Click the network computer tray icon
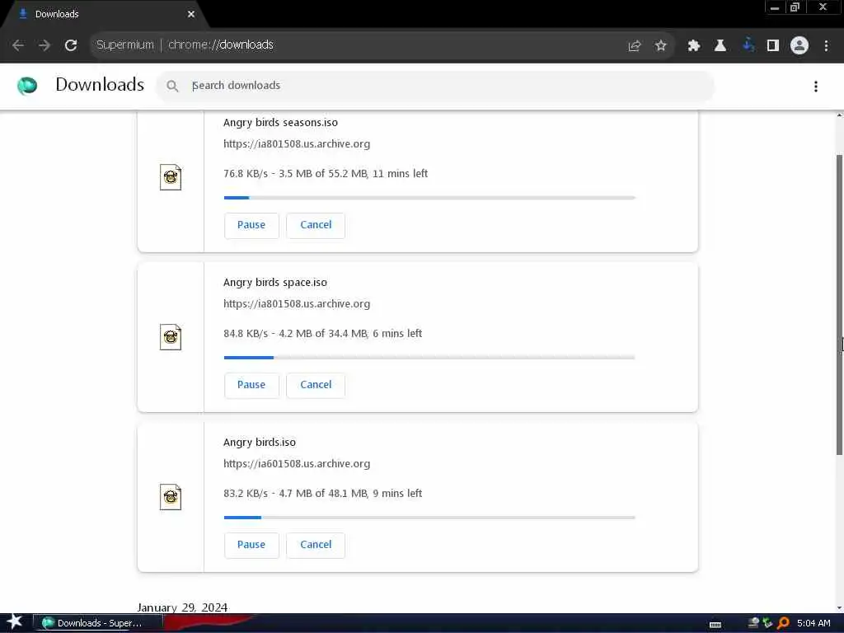Image resolution: width=844 pixels, height=633 pixels. coord(753,623)
